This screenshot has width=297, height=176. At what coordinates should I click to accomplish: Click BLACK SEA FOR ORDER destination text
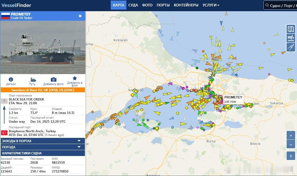(x=26, y=99)
